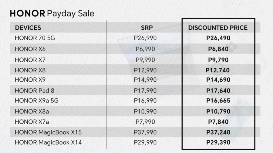Screen dimensions: 273x153
Task: Select the HONOR X7 device name
Action: coord(30,60)
